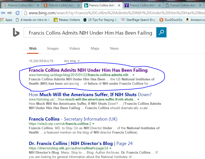
Task: Open the DuckDuckGo bookmark
Action: [171, 20]
